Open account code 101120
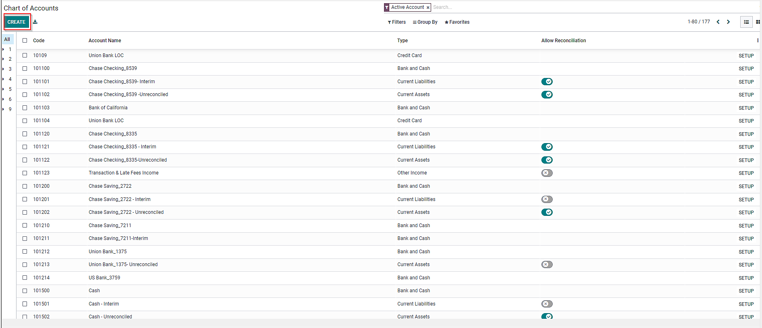This screenshot has height=328, width=762. coord(41,134)
